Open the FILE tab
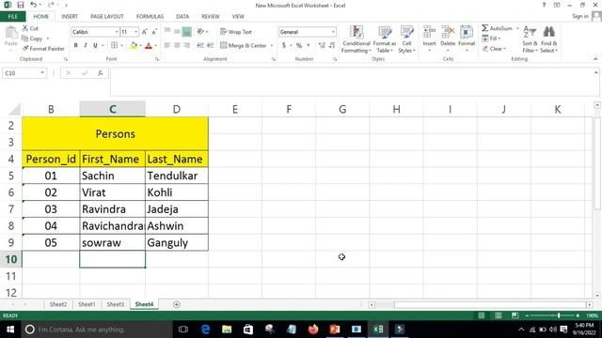This screenshot has height=338, width=602. pos(12,17)
